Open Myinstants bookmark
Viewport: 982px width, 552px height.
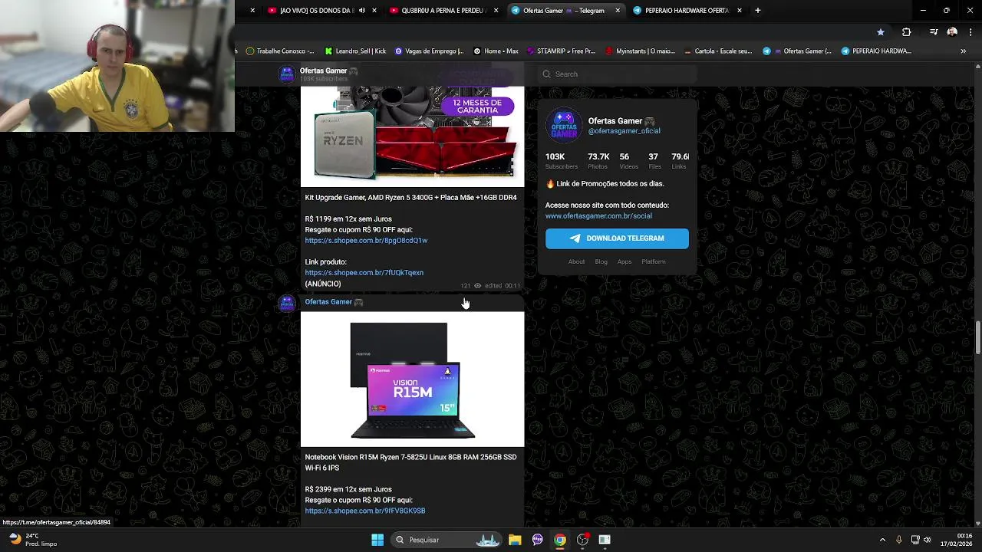[641, 51]
